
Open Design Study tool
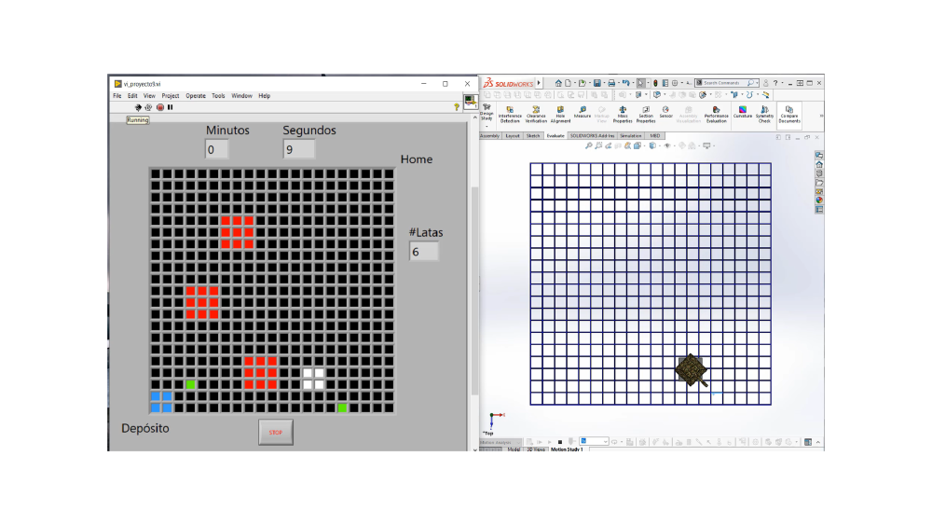[487, 113]
